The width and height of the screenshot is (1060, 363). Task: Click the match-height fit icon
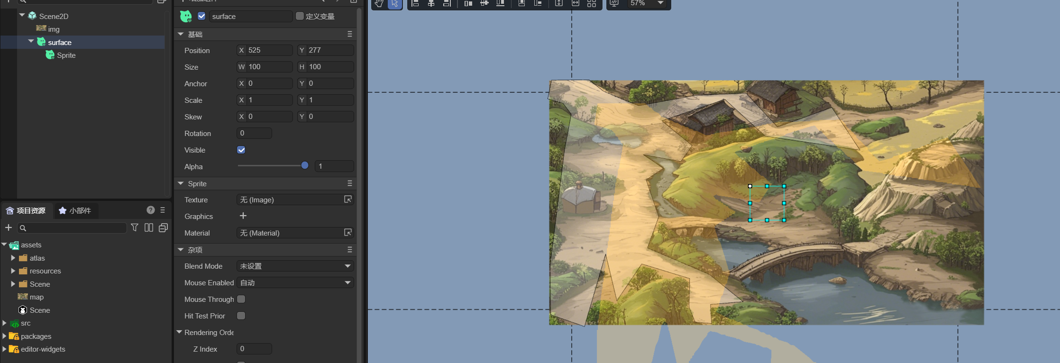[x=559, y=3]
